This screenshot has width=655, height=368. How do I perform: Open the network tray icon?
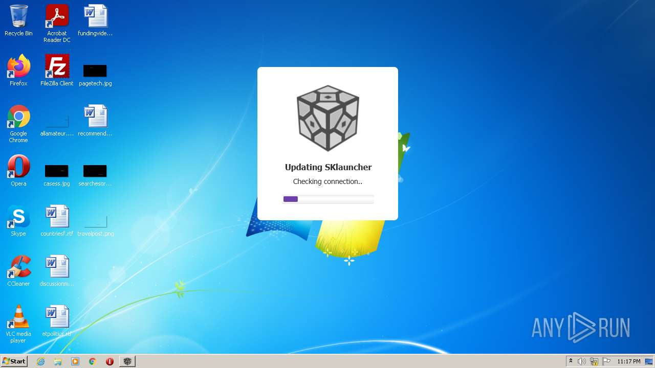coord(594,361)
